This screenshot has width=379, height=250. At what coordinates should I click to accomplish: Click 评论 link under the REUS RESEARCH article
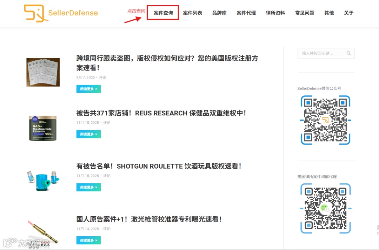107,122
